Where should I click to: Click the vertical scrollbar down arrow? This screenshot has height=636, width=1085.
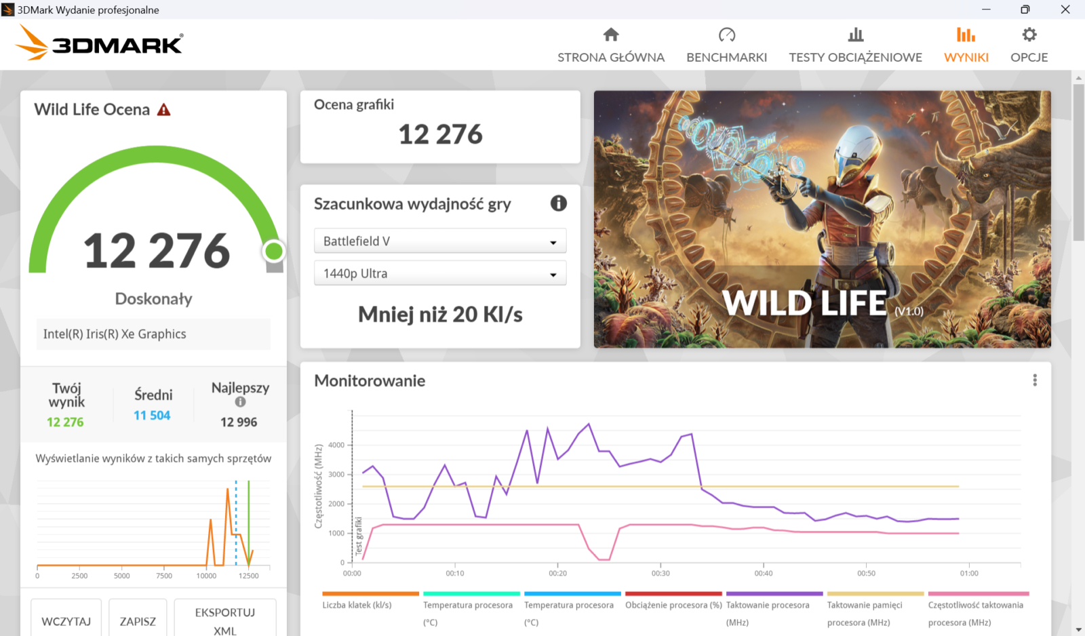click(x=1078, y=630)
